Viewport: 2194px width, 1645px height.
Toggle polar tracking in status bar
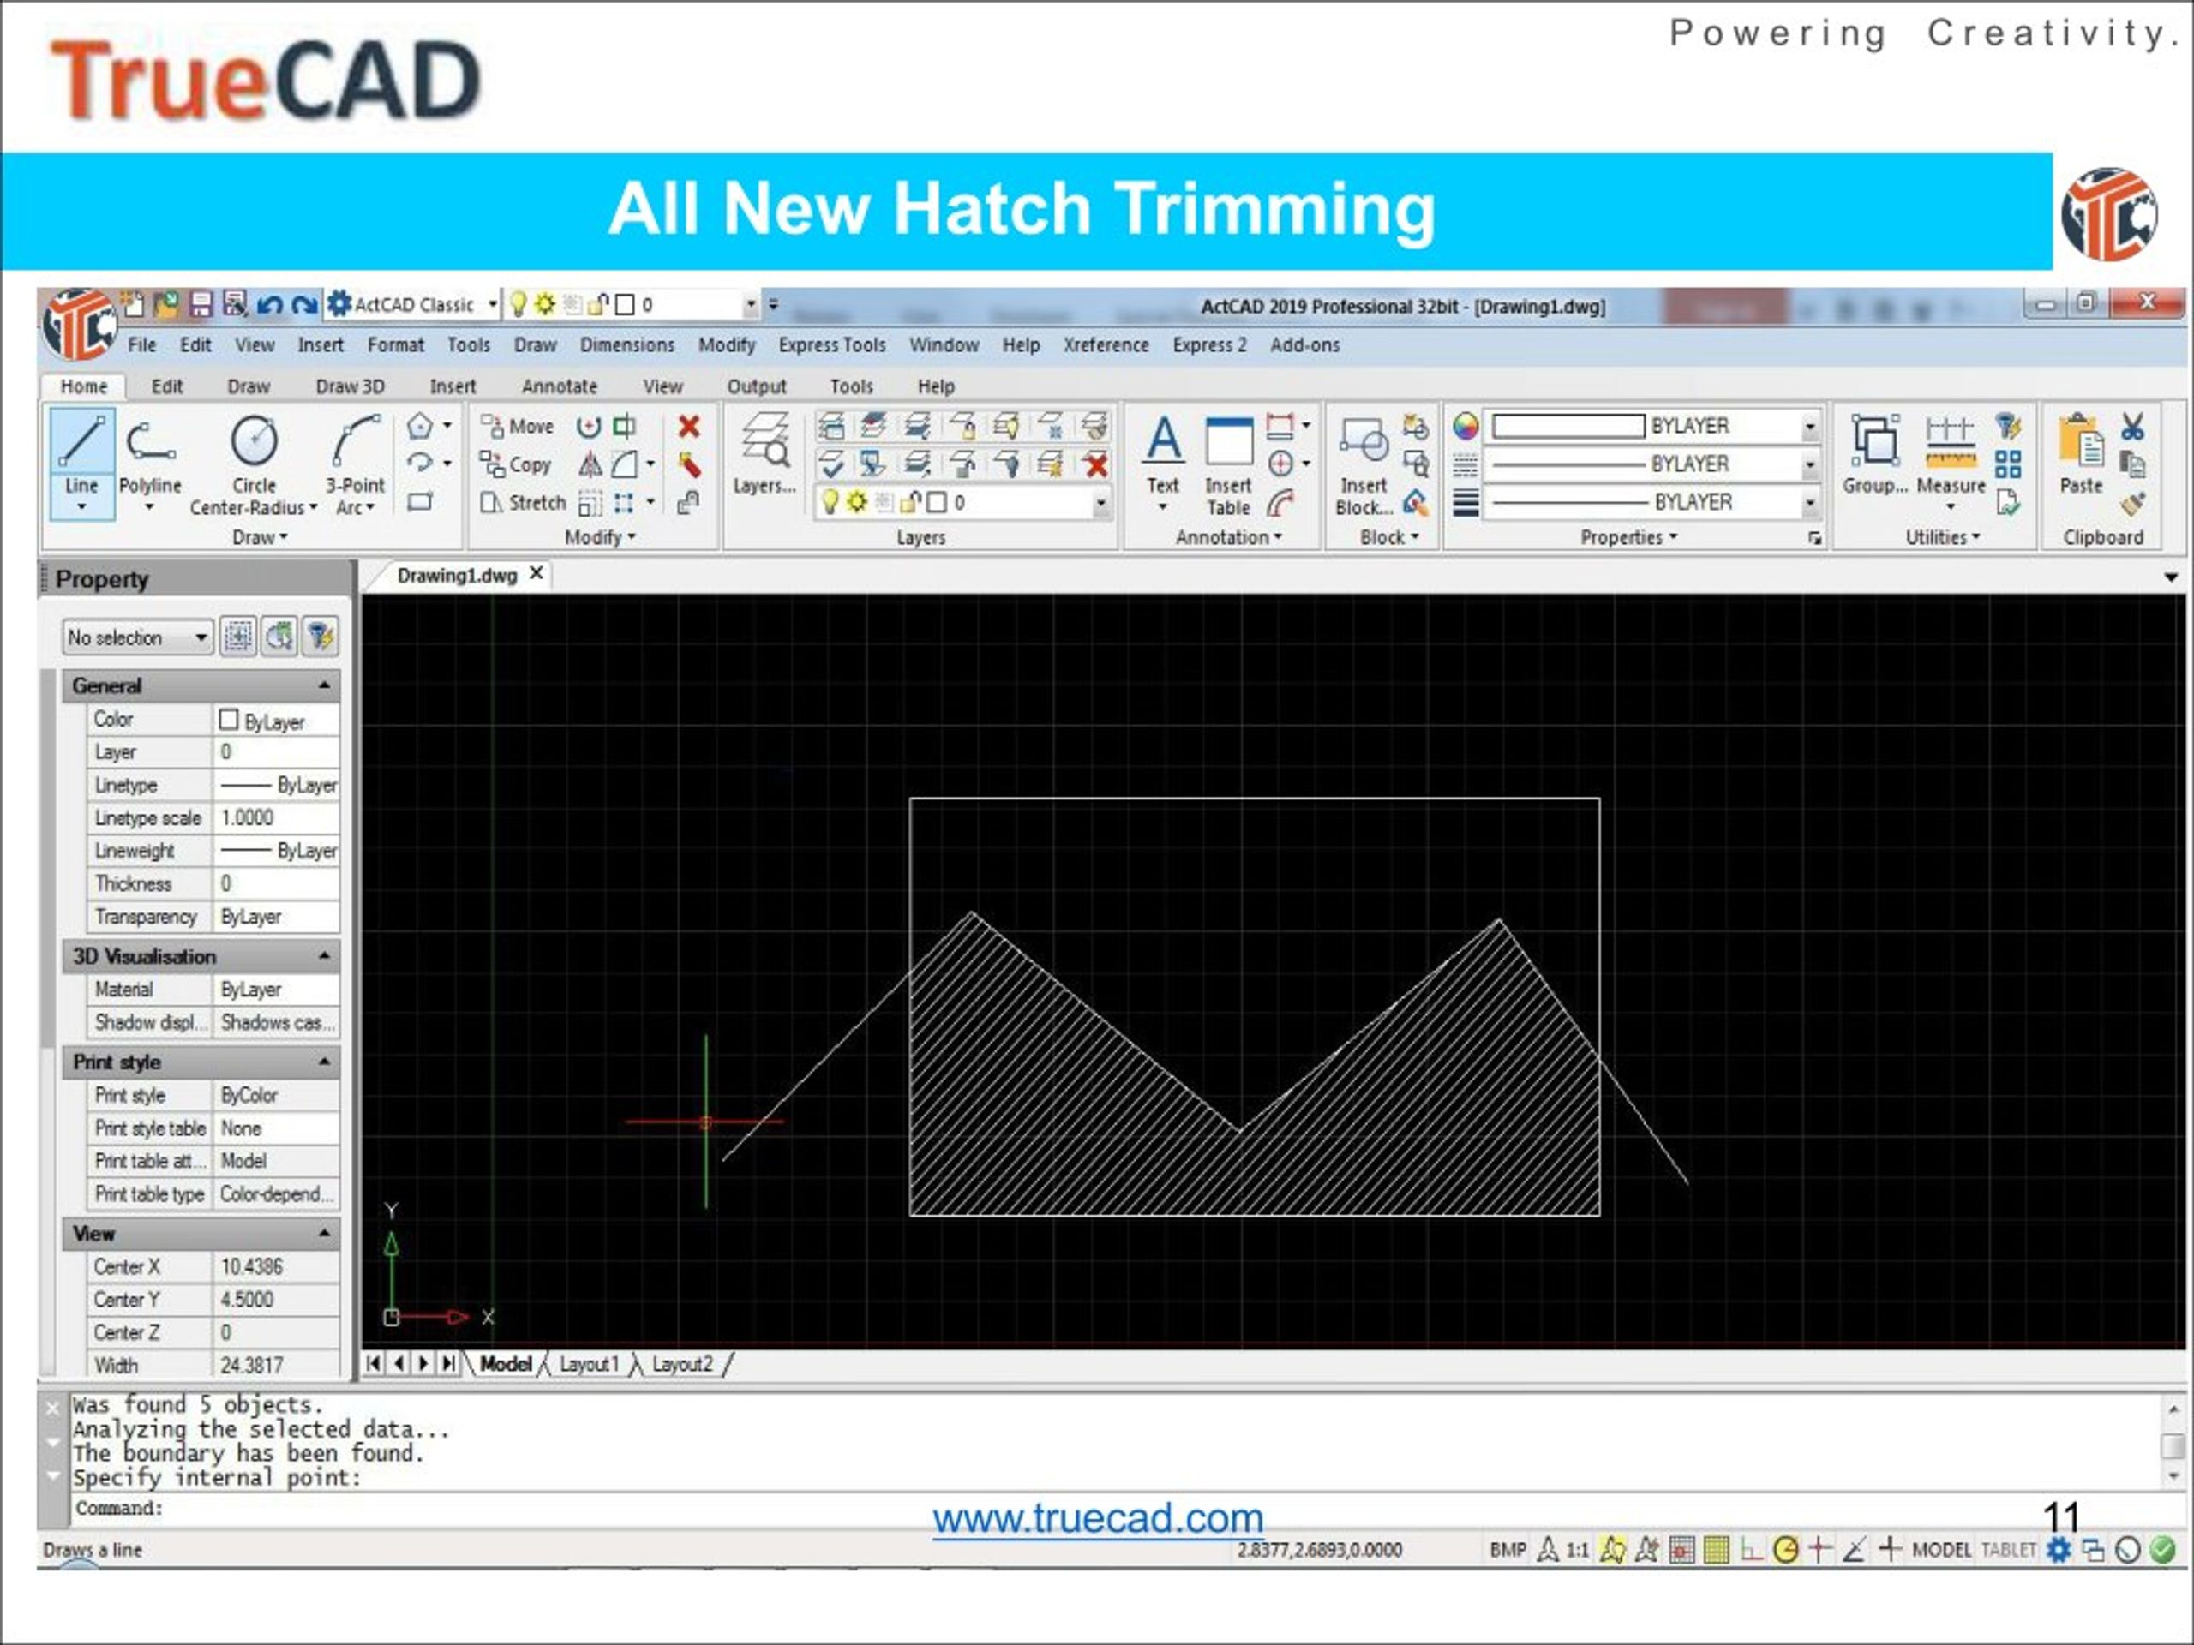1785,1549
